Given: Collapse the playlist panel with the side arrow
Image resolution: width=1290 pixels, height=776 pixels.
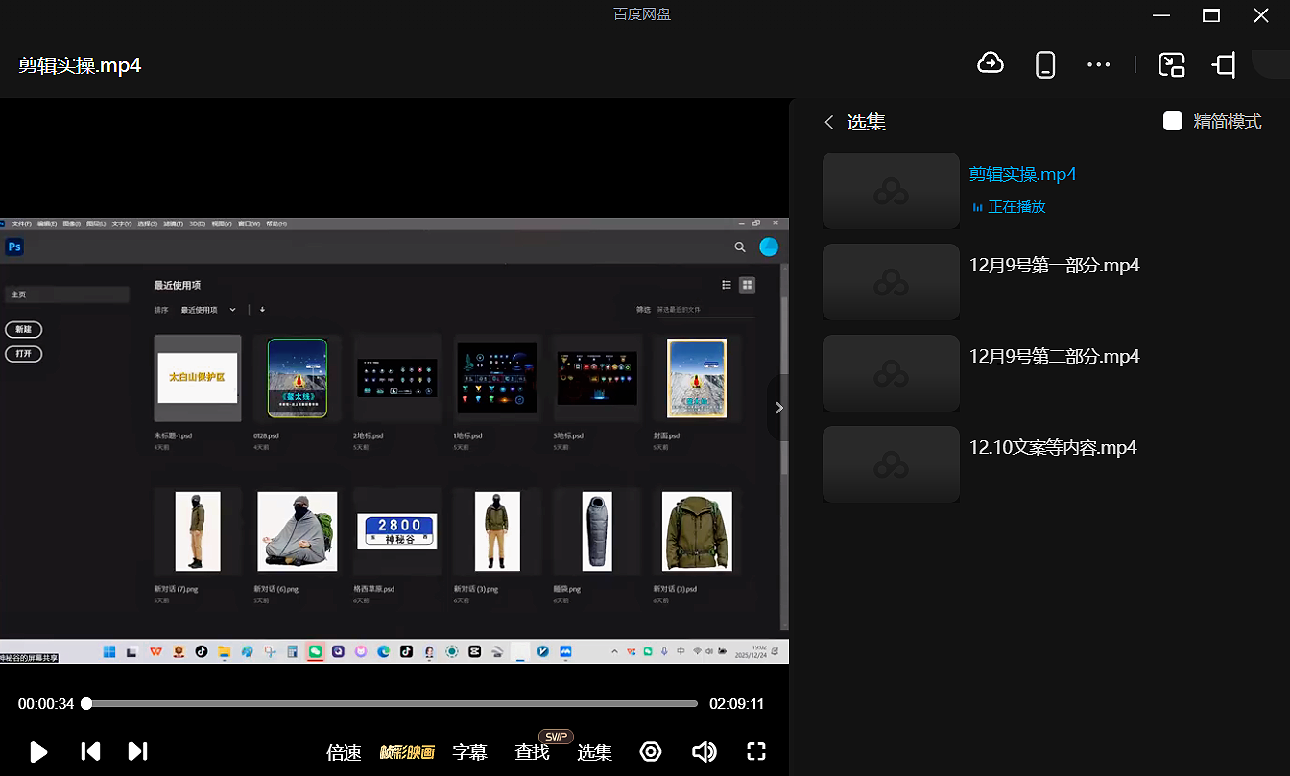Looking at the screenshot, I should click(x=778, y=408).
